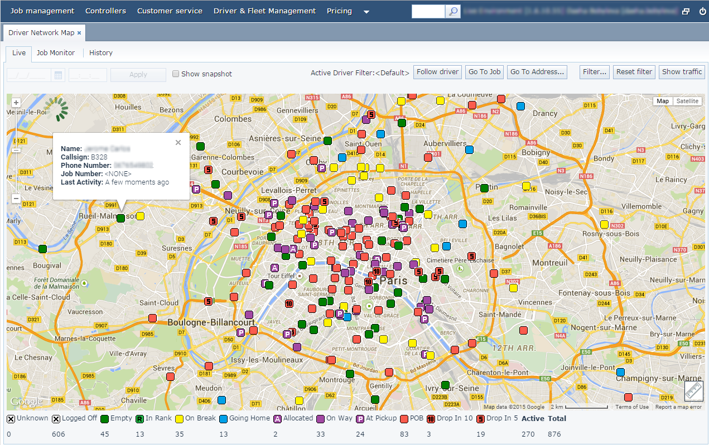Click the At Pickup legend icon
The image size is (709, 445).
[360, 419]
